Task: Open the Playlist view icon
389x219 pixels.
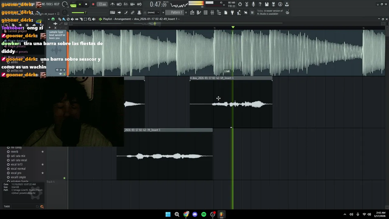Action: [x=192, y=12]
